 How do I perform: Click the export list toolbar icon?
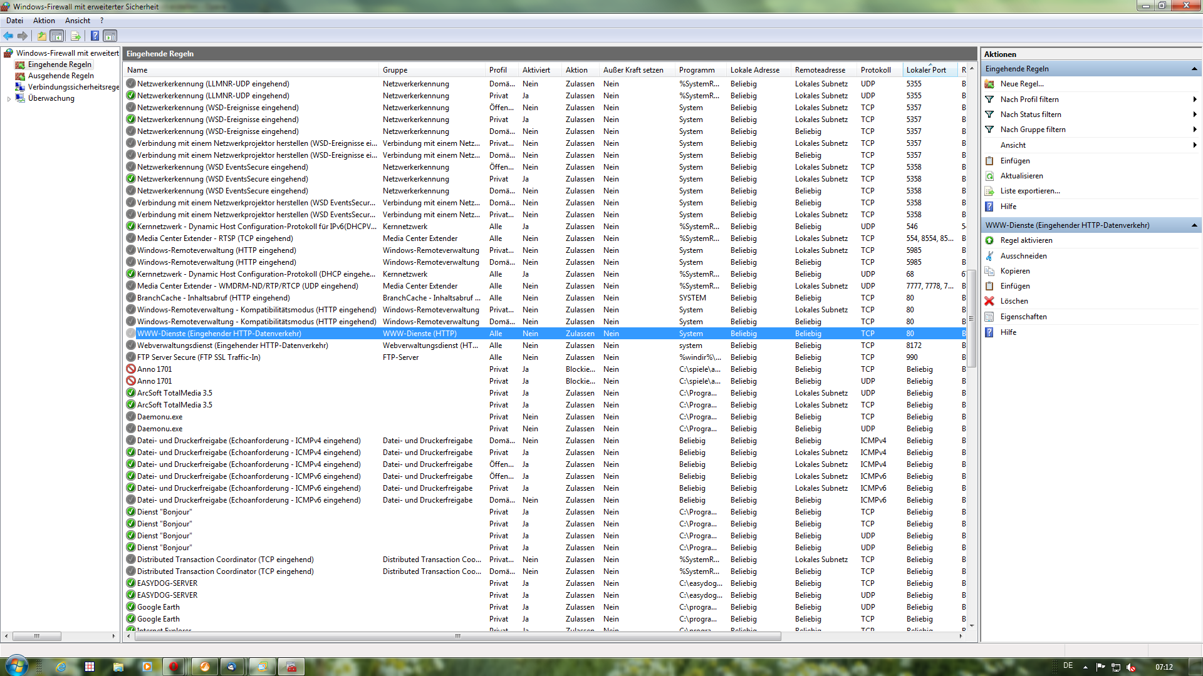tap(76, 36)
